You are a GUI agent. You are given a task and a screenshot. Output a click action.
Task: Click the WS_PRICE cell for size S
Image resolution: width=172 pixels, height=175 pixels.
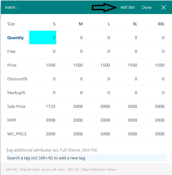coord(43,134)
